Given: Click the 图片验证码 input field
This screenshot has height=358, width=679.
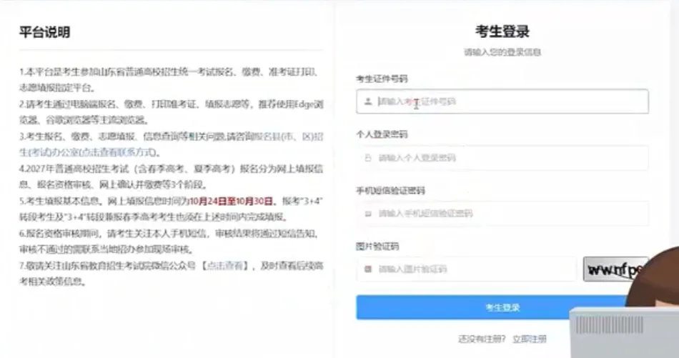Looking at the screenshot, I should [x=467, y=269].
